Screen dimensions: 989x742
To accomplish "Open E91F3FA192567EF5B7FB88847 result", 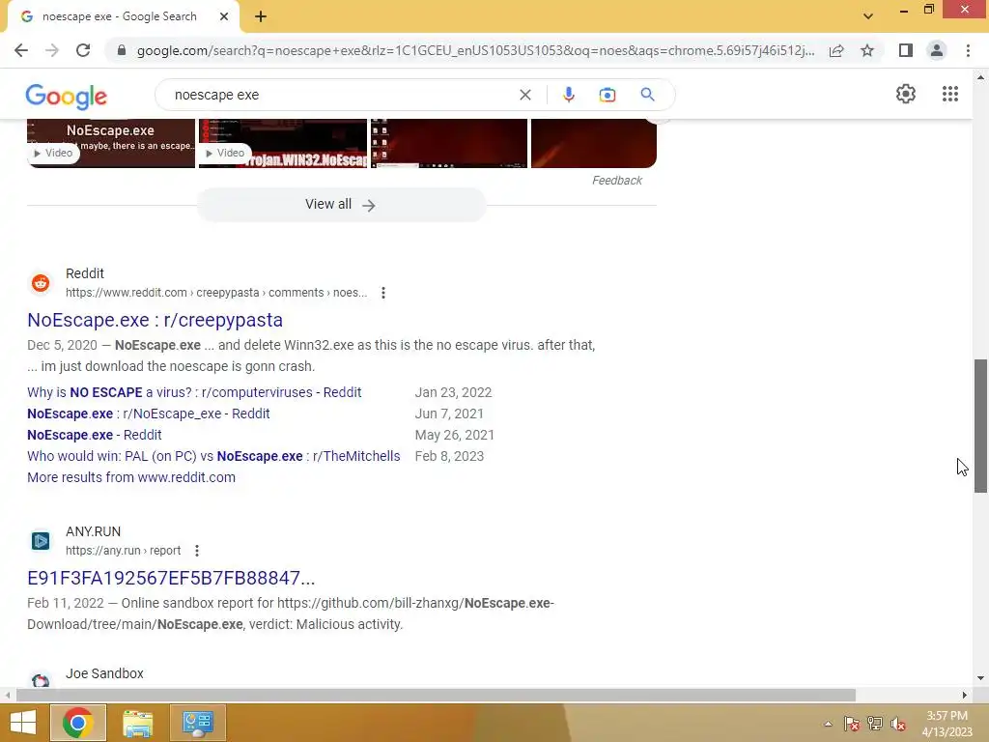I will point(171,578).
